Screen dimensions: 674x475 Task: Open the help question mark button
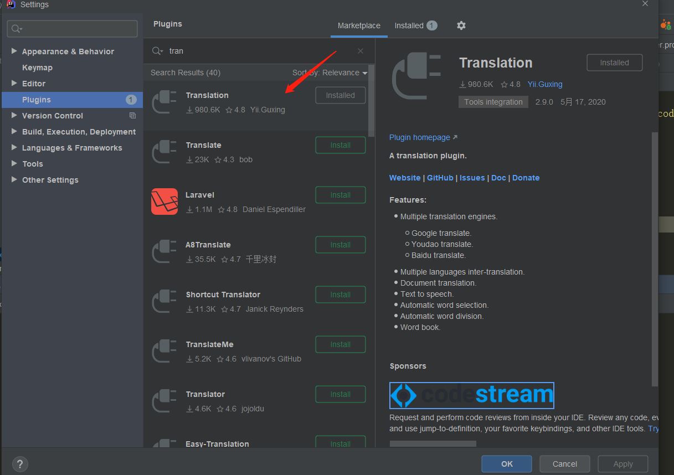click(20, 464)
